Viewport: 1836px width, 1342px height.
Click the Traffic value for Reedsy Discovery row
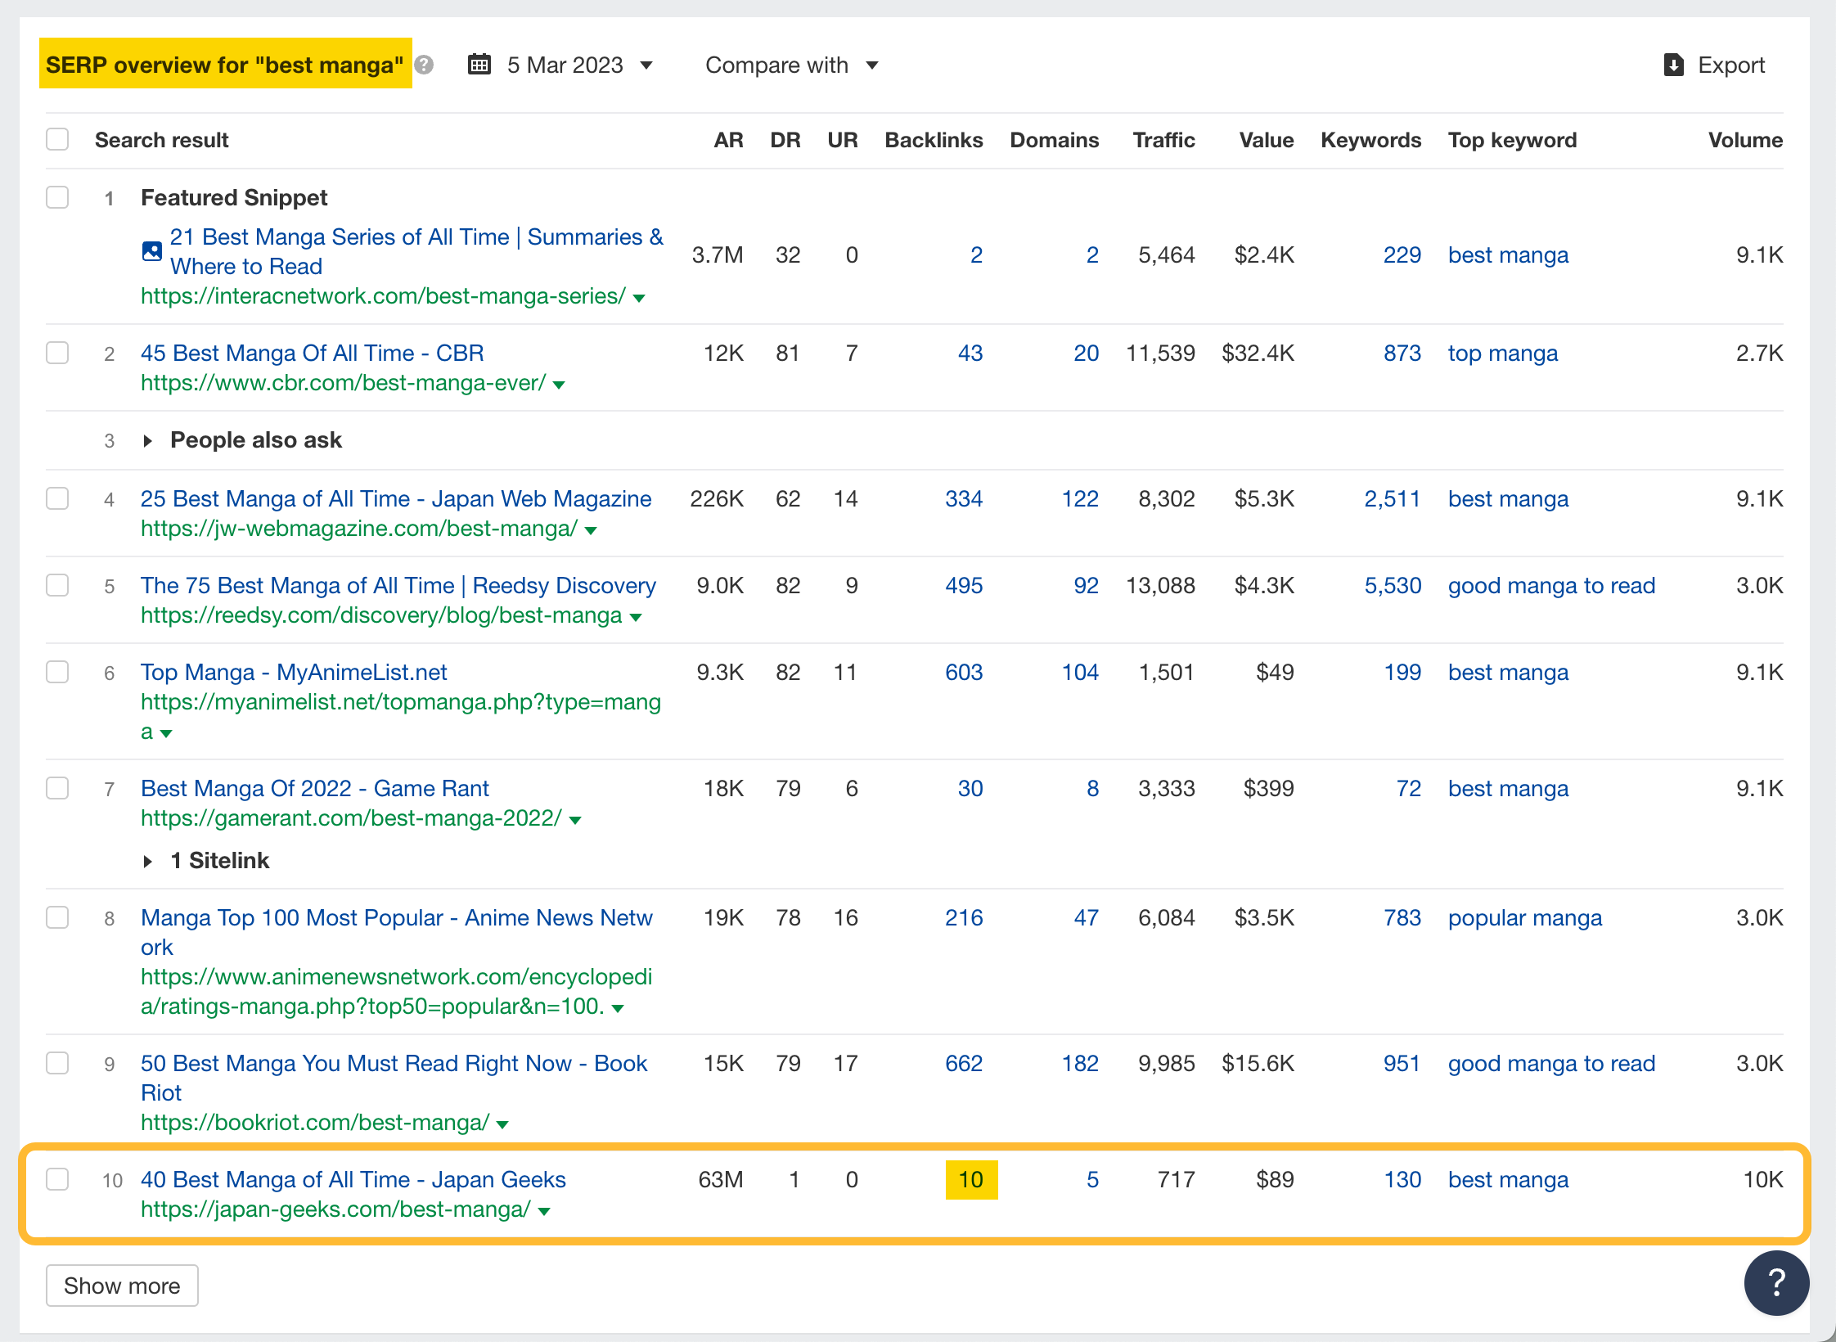pos(1162,585)
